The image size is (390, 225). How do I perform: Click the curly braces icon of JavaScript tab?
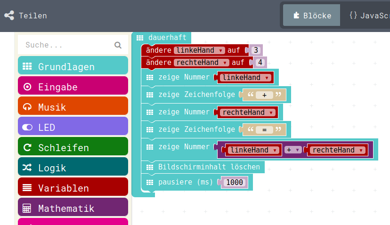pyautogui.click(x=353, y=16)
